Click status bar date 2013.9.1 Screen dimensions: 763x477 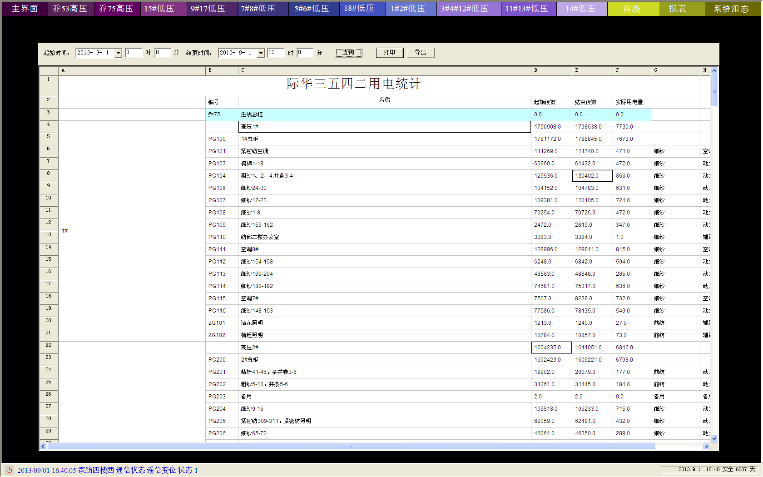point(689,470)
